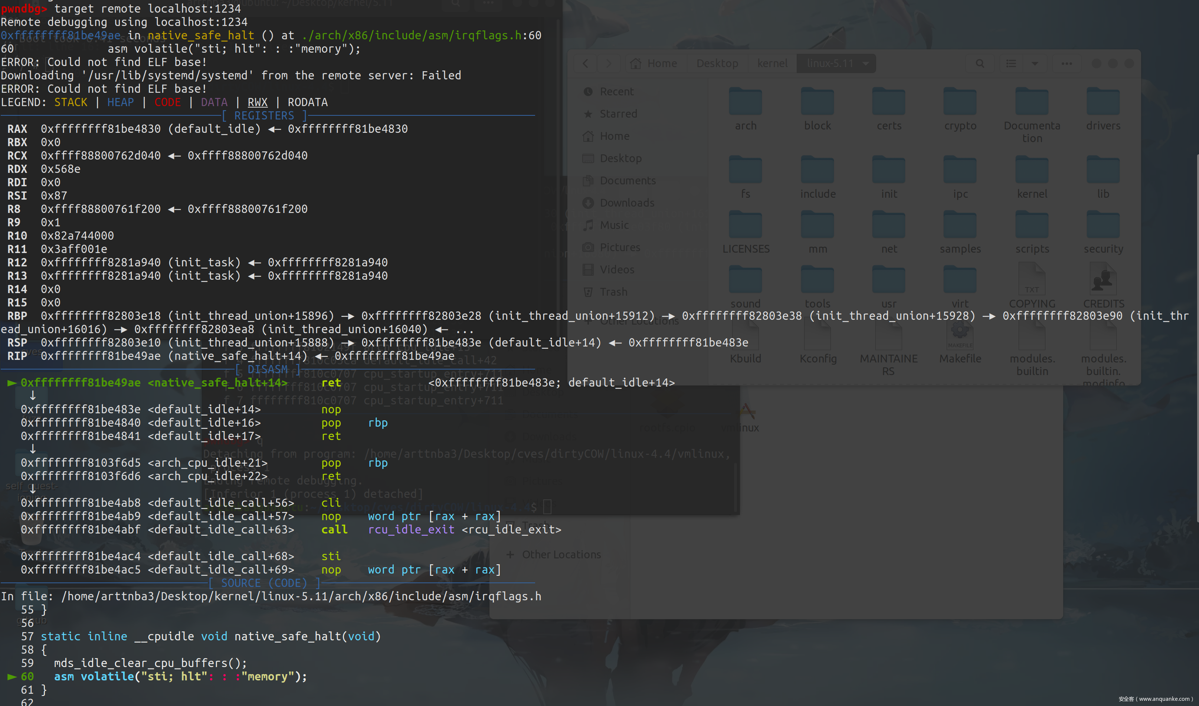Open the file manager search icon

(x=980, y=63)
